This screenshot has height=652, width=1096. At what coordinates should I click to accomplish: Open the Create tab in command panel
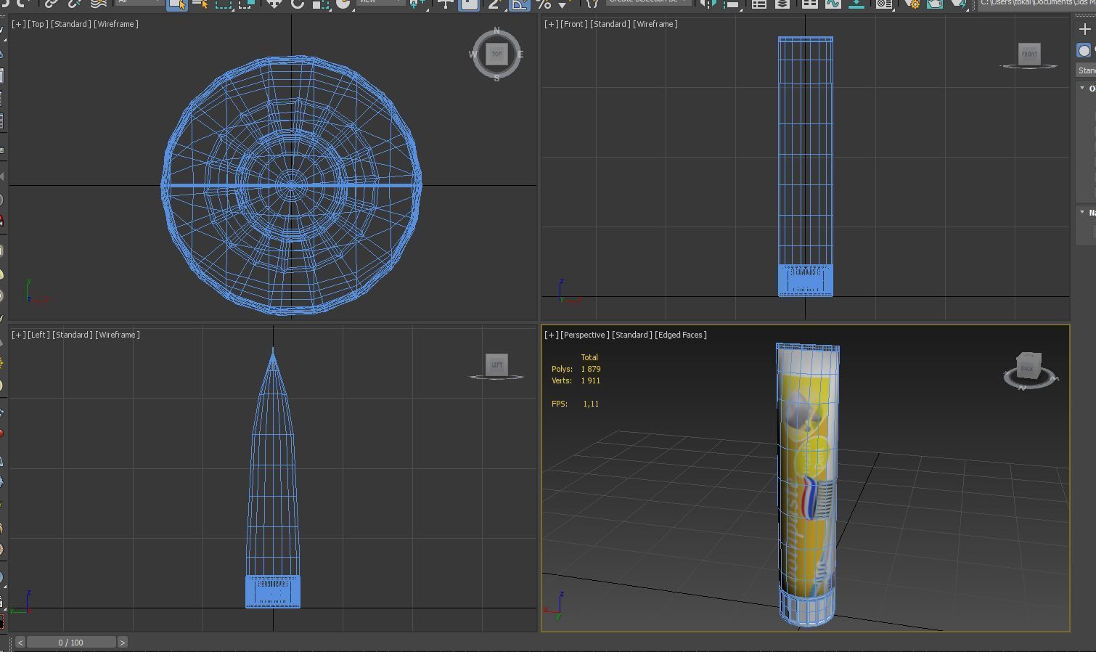pos(1085,29)
